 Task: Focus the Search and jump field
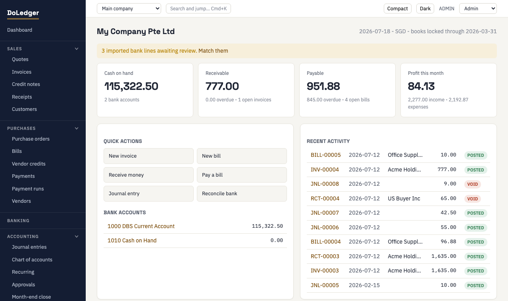pos(198,8)
